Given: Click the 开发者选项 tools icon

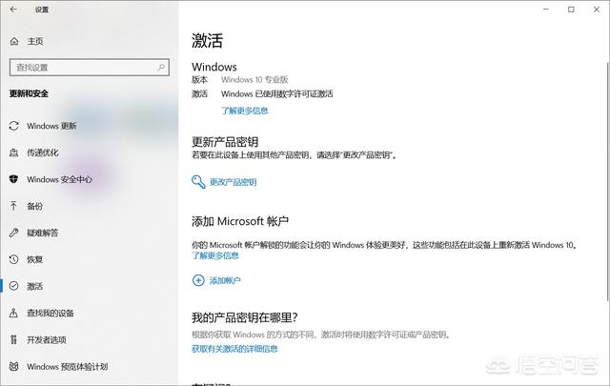Looking at the screenshot, I should coord(14,339).
